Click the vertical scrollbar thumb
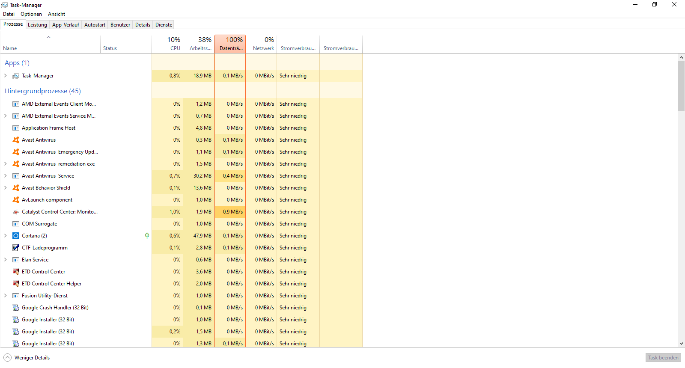 click(682, 86)
